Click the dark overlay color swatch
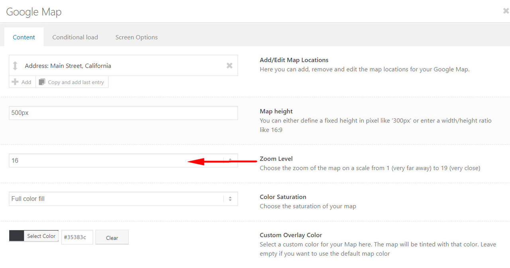The image size is (510, 268). tap(17, 236)
